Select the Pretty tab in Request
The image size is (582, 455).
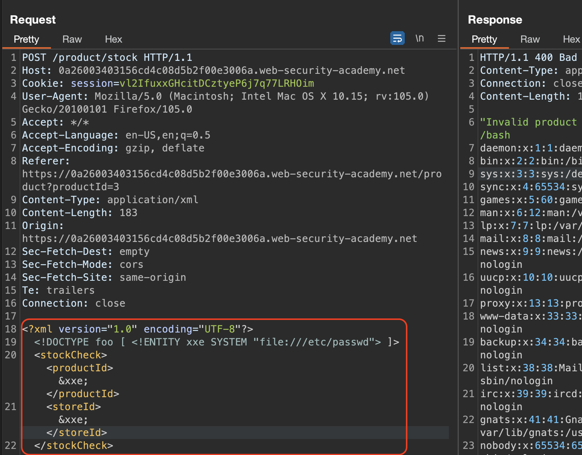[26, 40]
